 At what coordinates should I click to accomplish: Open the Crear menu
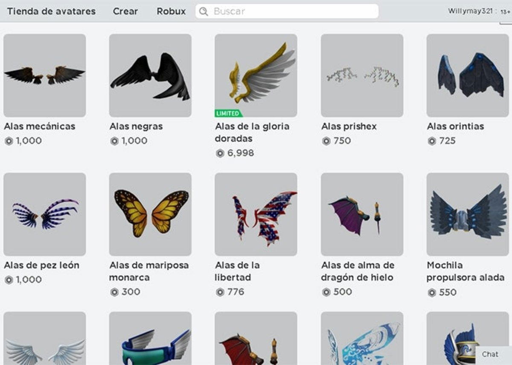click(125, 11)
